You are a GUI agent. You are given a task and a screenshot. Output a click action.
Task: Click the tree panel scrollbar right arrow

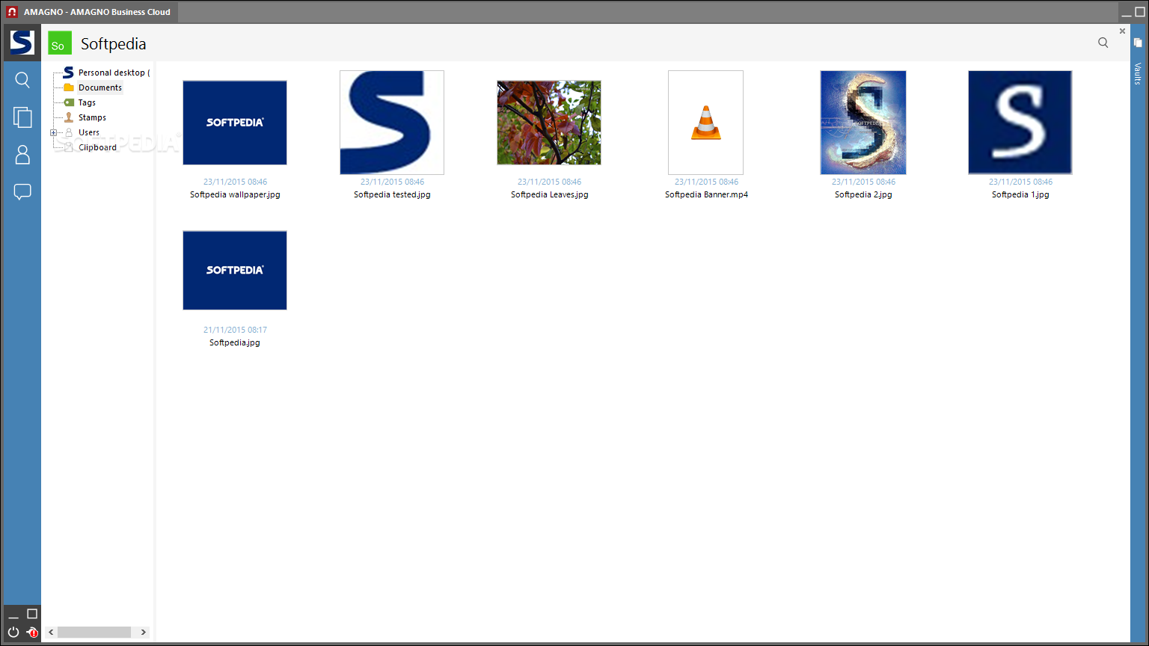point(143,633)
